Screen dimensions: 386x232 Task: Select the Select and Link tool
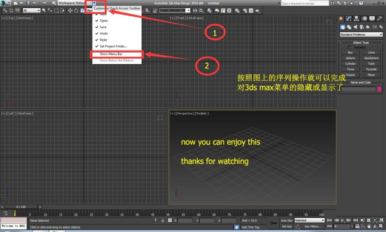coord(5,10)
